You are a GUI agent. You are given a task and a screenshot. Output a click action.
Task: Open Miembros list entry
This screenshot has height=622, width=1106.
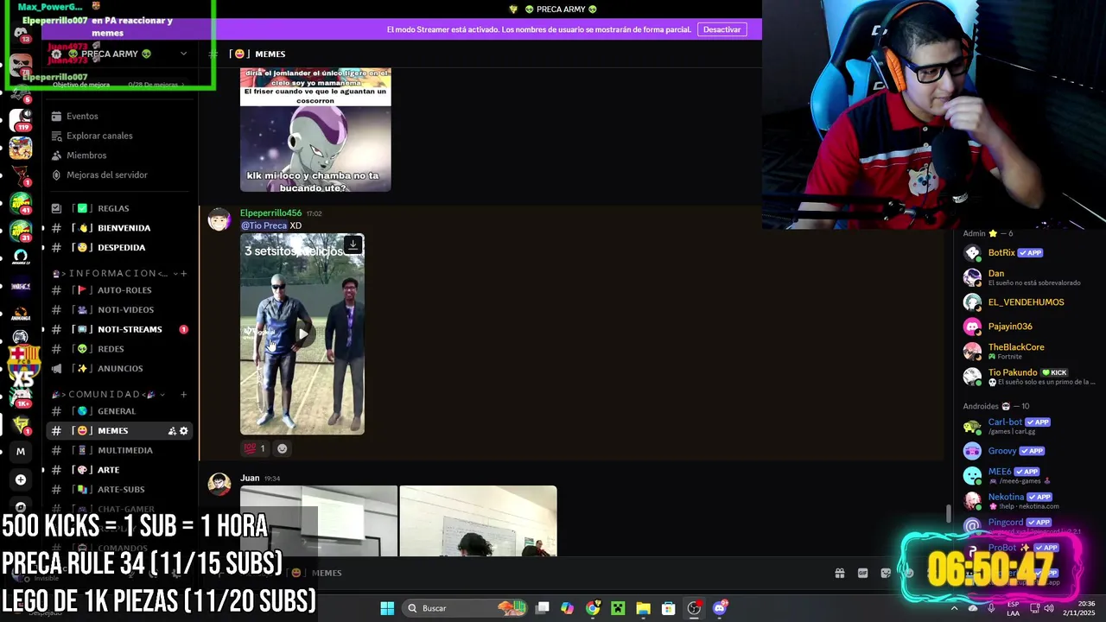click(x=86, y=155)
